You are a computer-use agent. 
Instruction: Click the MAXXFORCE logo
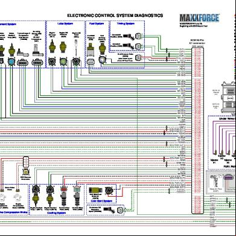pyautogui.click(x=199, y=18)
